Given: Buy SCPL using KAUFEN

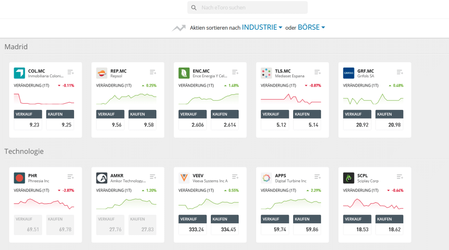Looking at the screenshot, I should pos(390,225).
